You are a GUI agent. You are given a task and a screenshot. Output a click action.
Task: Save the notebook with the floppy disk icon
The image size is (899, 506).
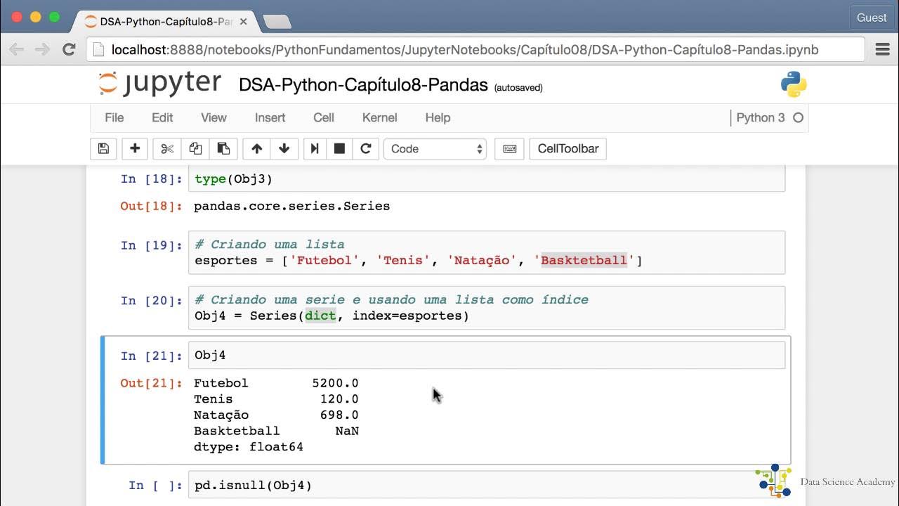point(103,149)
